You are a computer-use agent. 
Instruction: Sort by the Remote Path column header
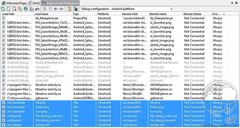135,14
